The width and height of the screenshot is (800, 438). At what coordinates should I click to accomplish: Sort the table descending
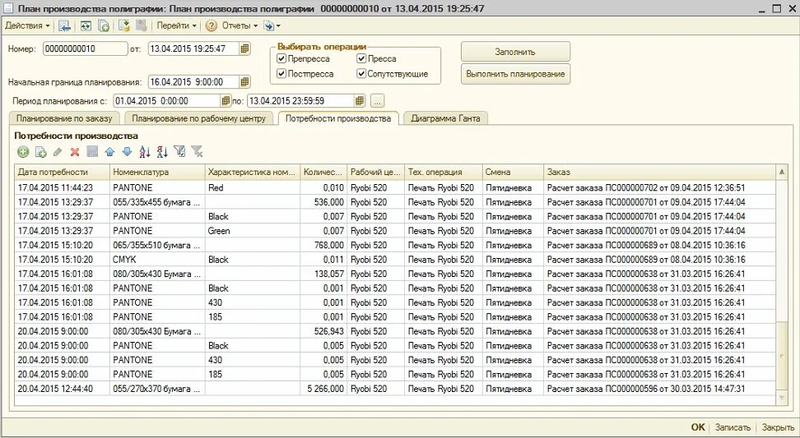tap(162, 151)
